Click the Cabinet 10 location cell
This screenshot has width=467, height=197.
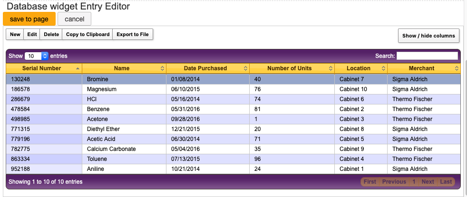pyautogui.click(x=361, y=89)
